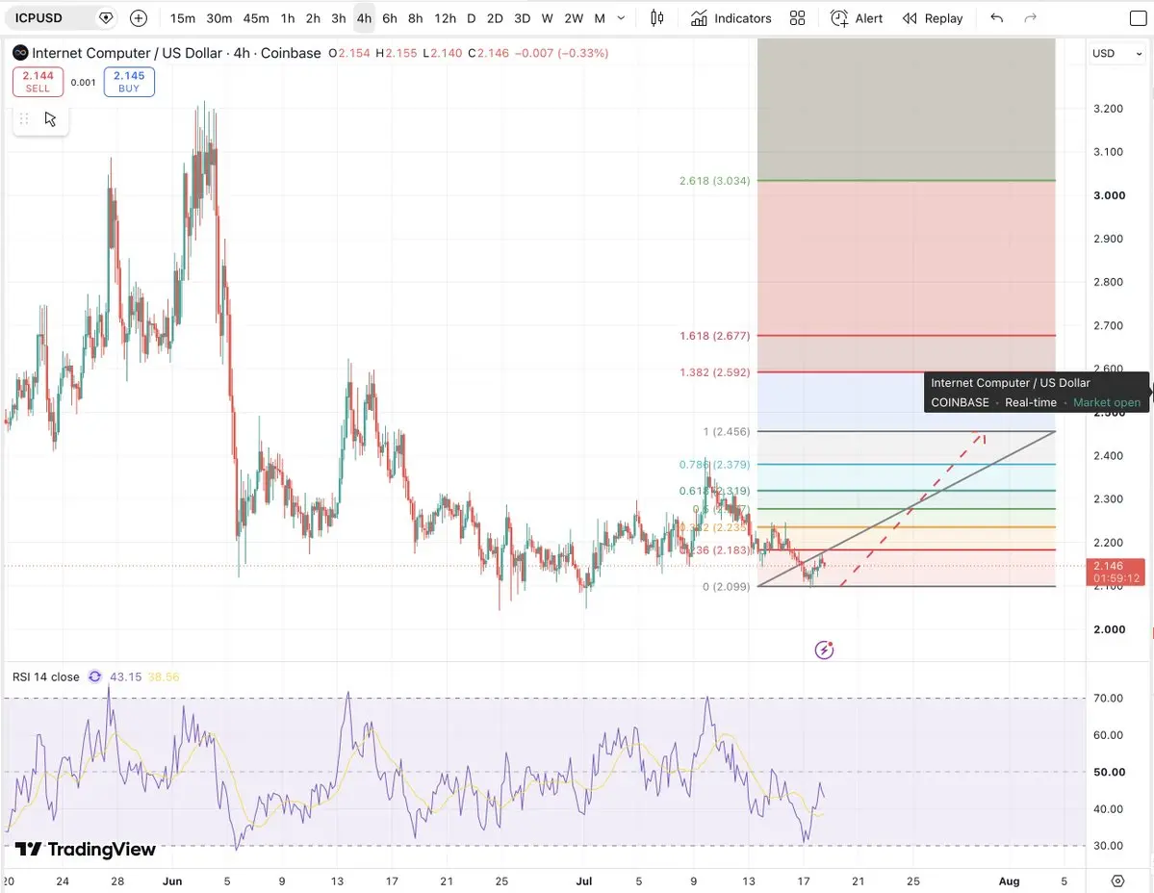Choose the 8h timeframe
Image resolution: width=1154 pixels, height=893 pixels.
[x=415, y=18]
